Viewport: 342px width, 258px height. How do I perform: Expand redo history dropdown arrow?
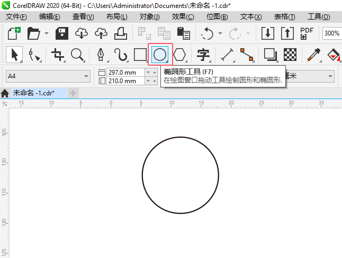coord(248,33)
